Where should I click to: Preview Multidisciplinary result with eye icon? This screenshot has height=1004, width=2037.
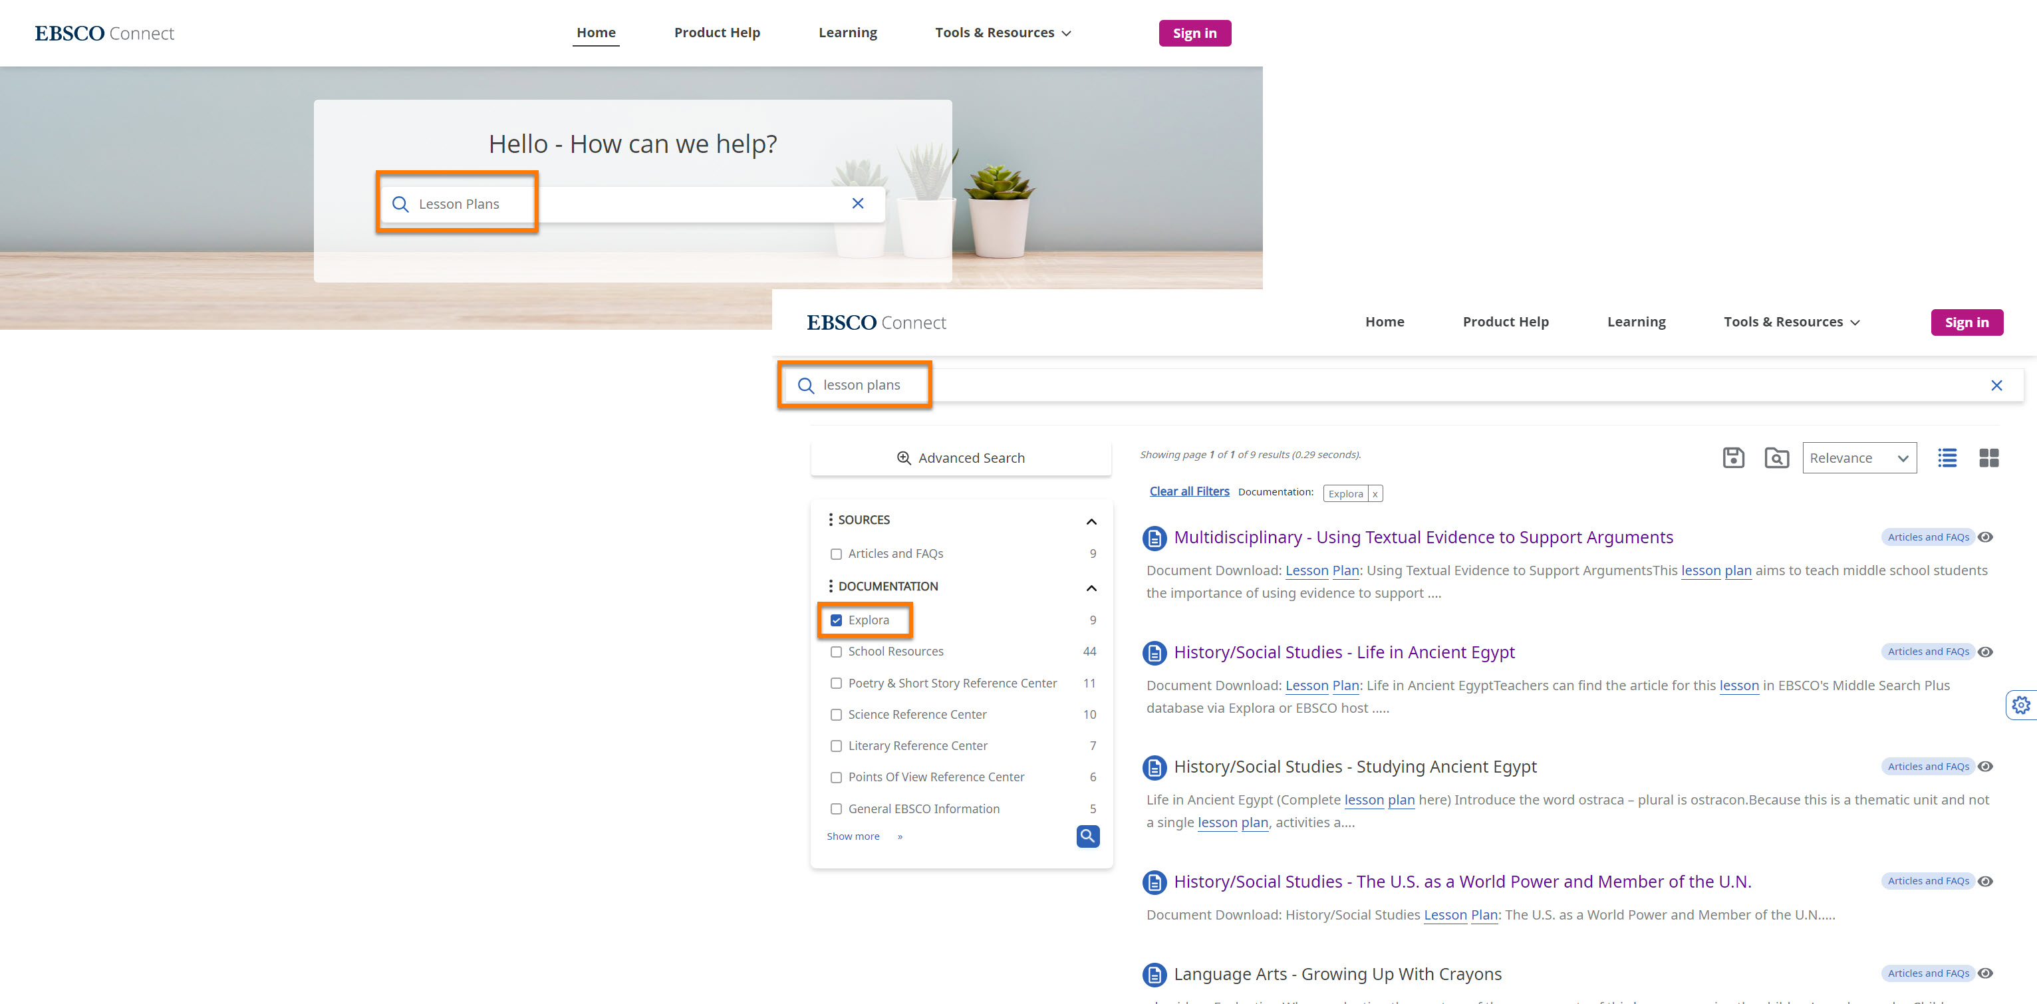point(1985,537)
